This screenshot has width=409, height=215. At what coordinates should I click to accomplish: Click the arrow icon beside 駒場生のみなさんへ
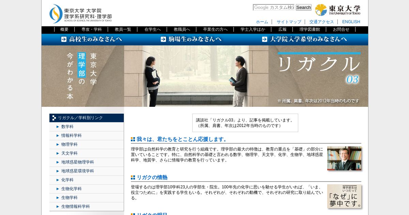coord(163,39)
